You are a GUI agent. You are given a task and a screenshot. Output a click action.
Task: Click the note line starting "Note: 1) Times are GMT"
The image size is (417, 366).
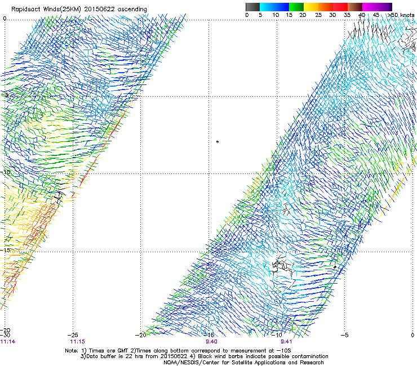pyautogui.click(x=178, y=351)
